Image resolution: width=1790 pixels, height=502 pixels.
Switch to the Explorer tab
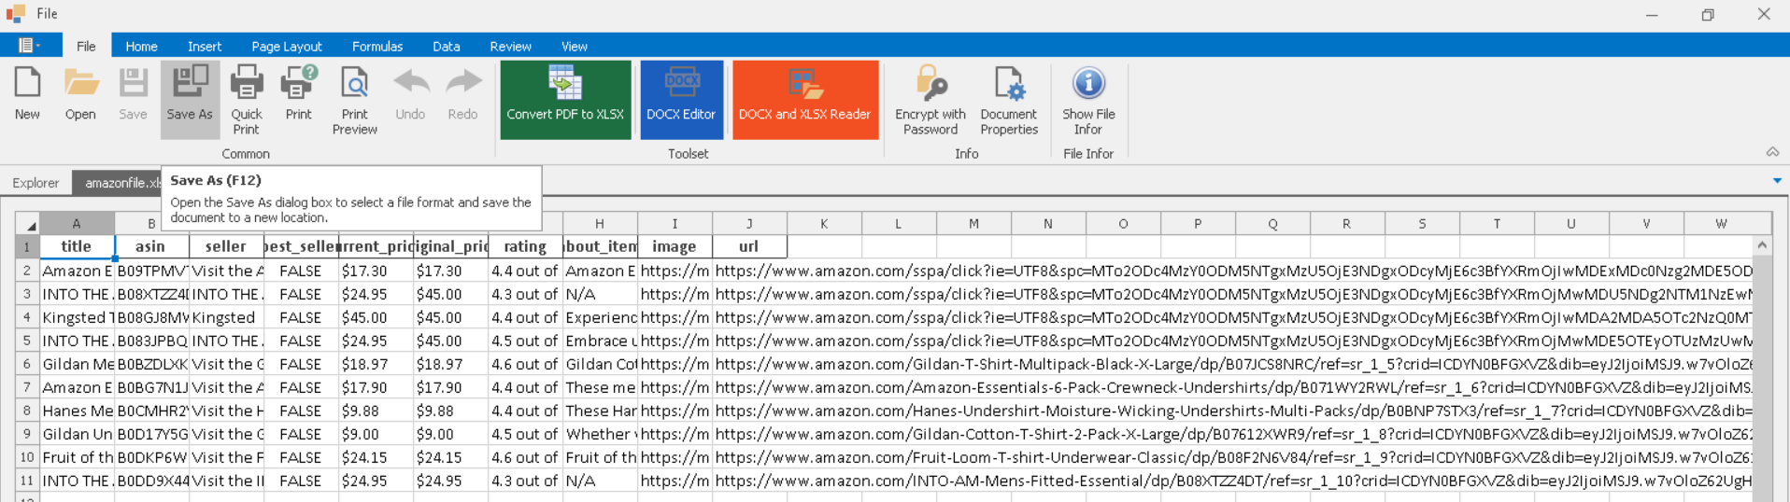click(36, 182)
